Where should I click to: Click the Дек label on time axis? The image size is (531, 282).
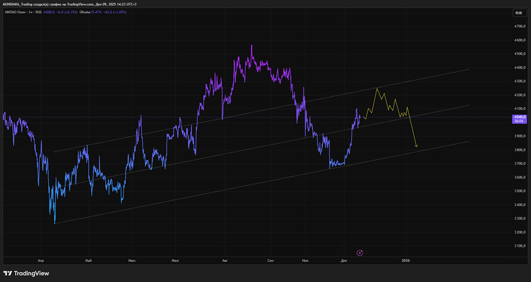(344, 261)
